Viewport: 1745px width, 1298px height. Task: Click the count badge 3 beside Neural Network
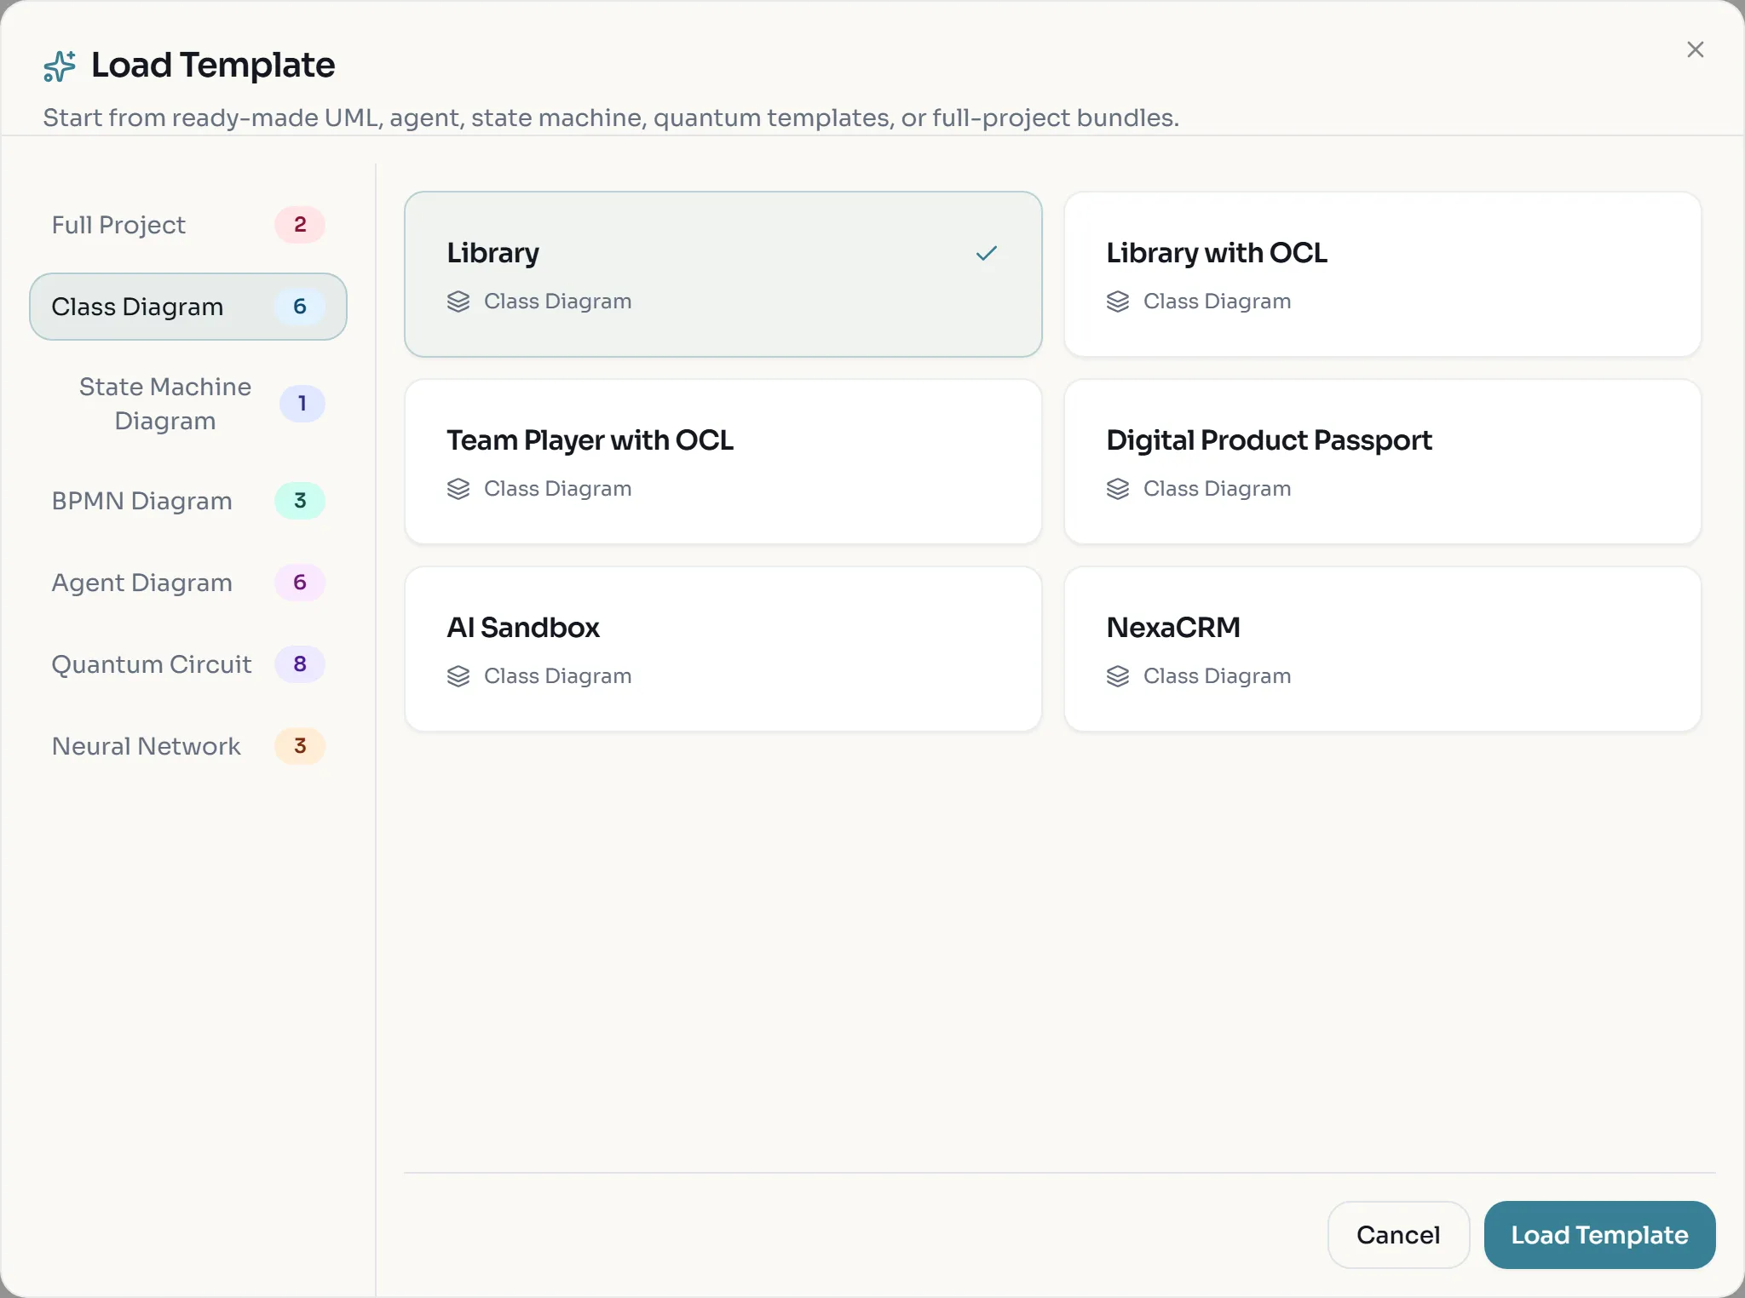pyautogui.click(x=300, y=746)
